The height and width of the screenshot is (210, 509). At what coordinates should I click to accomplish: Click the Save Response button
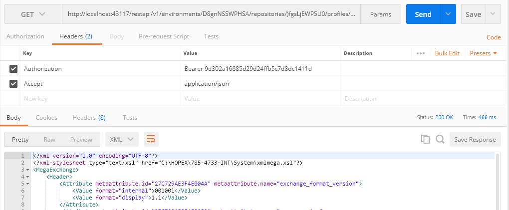pos(475,140)
